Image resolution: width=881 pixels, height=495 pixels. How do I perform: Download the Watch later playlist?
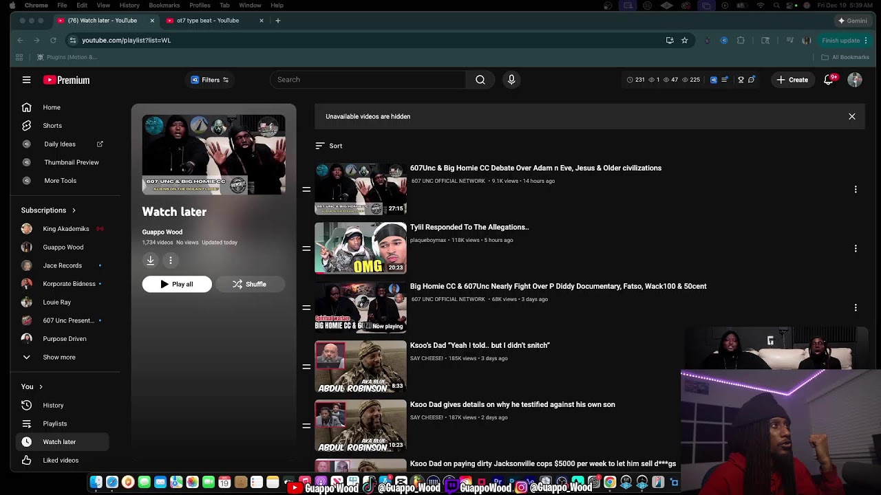[150, 260]
